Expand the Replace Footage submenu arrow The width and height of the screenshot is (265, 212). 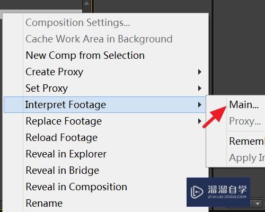click(200, 121)
